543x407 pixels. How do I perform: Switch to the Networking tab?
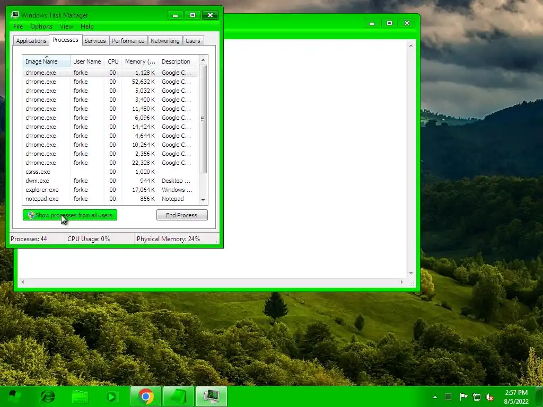pos(165,41)
